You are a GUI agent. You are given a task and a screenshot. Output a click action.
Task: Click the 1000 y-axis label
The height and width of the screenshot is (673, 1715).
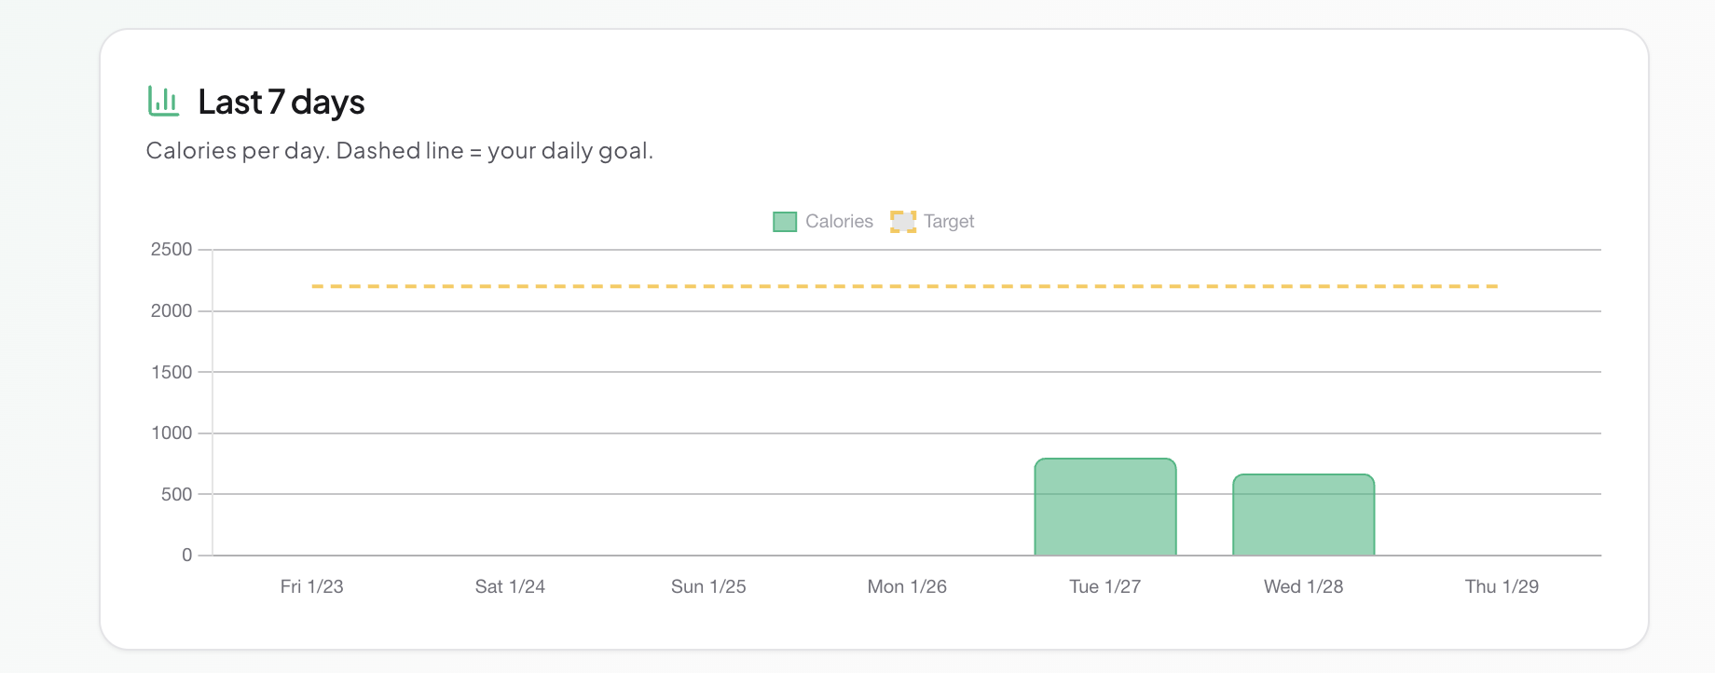click(x=171, y=433)
